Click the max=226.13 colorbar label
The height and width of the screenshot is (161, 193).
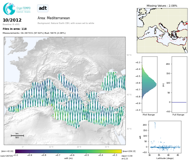(129, 151)
